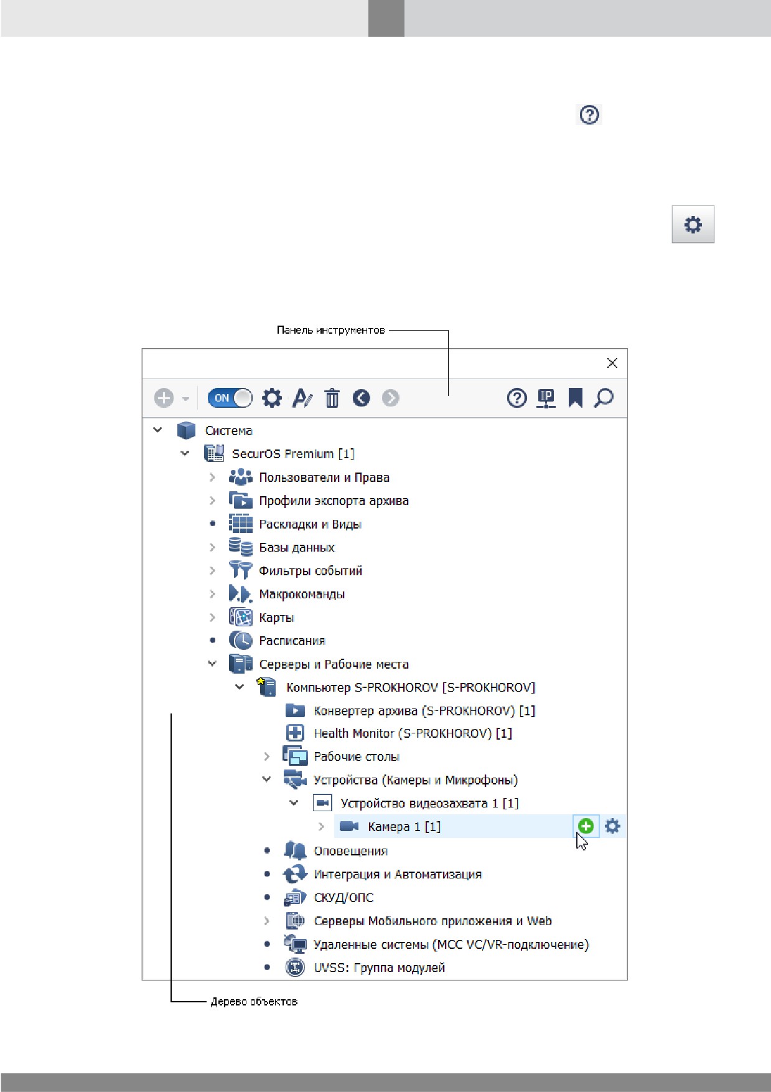The image size is (771, 1092).
Task: Click UVSS: Группа модулей round icon
Action: coord(295,967)
